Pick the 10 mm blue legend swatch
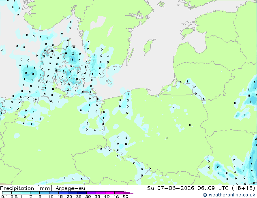This screenshot has width=257, height=198. point(54,193)
